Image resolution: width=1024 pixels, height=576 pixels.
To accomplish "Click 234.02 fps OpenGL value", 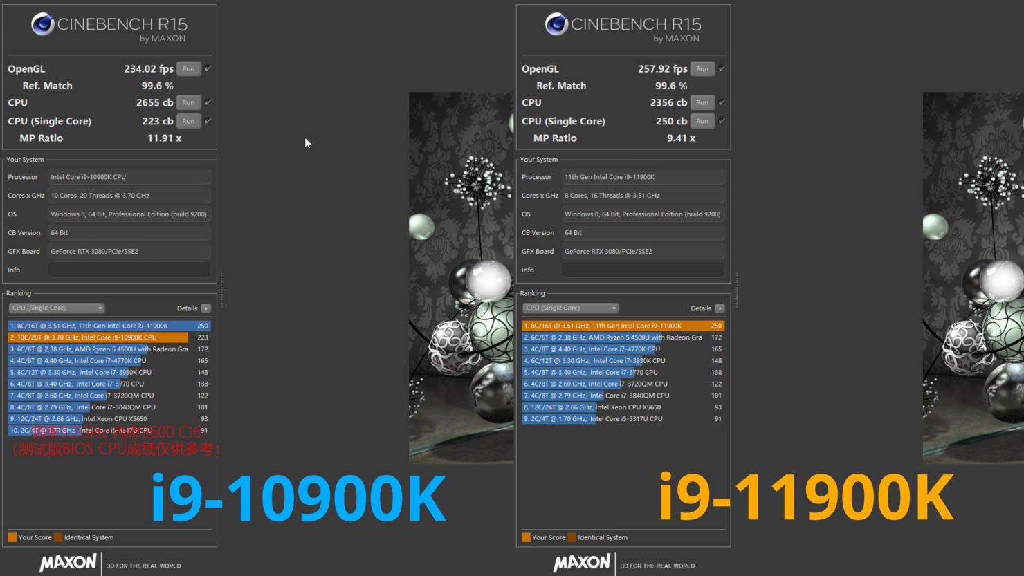I will coord(149,68).
